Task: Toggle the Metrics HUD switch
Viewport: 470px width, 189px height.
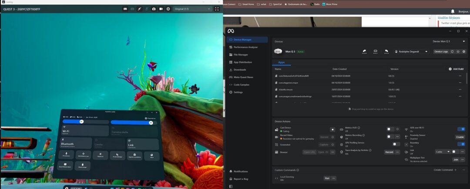Action: coord(390,129)
